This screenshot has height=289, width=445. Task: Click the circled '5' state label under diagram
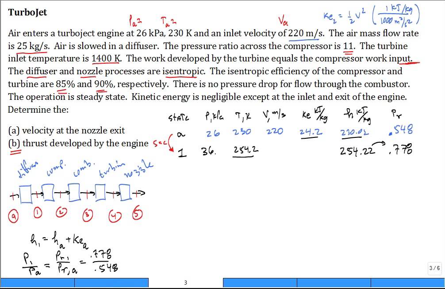pos(137,213)
